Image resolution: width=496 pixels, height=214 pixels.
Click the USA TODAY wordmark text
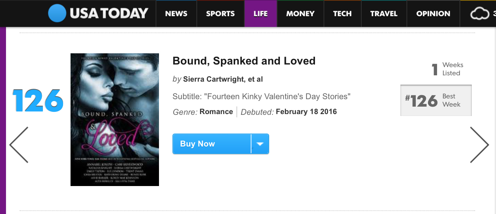[109, 13]
